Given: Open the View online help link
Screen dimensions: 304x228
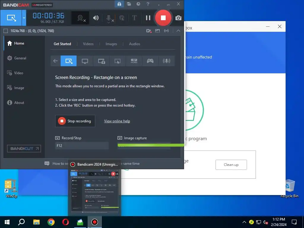Looking at the screenshot, I should tap(117, 121).
